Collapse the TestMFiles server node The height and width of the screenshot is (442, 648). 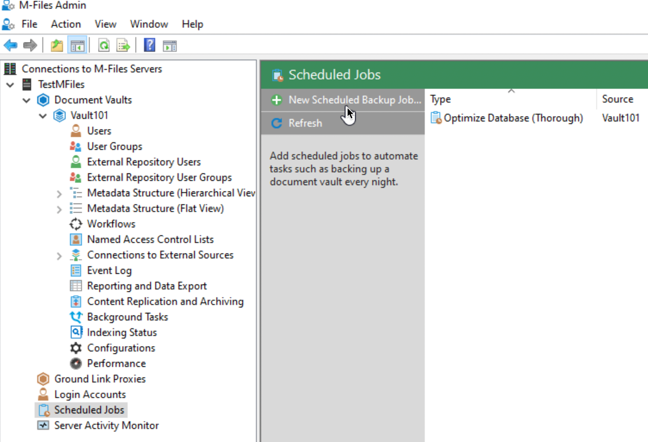pos(10,85)
